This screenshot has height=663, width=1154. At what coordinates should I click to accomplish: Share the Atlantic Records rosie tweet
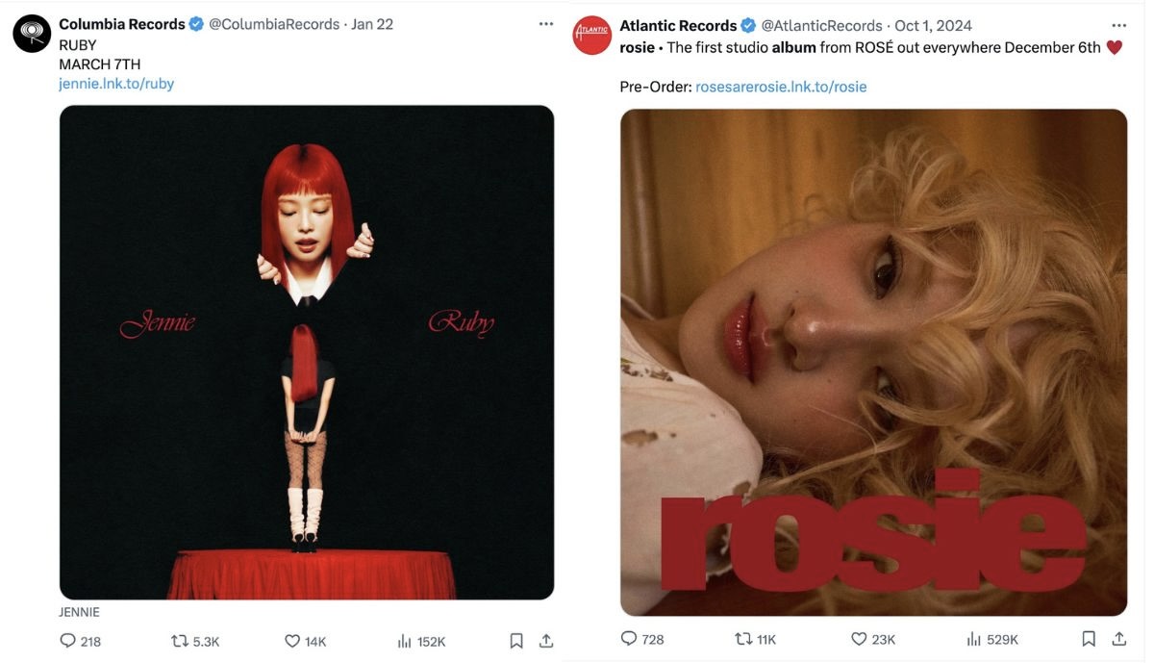pos(1118,638)
